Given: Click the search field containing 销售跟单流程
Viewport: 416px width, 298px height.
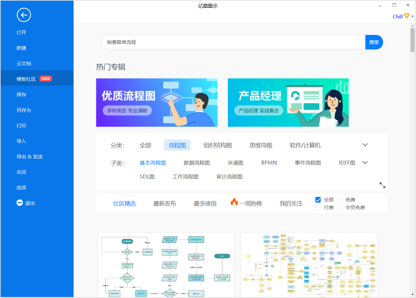Looking at the screenshot, I should pos(233,42).
